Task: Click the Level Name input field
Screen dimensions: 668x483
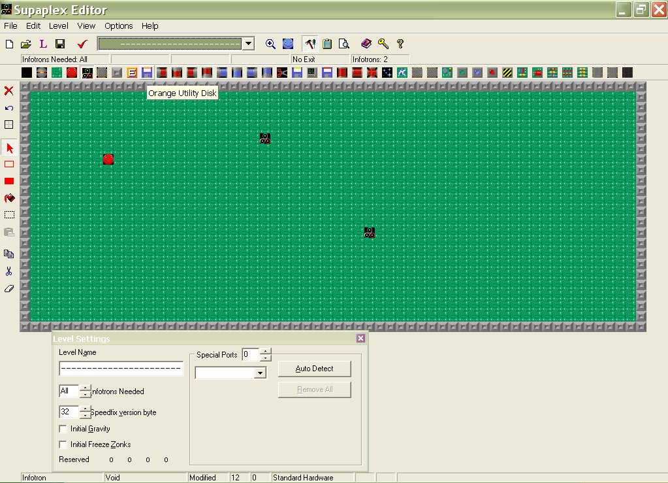Action: (x=121, y=369)
